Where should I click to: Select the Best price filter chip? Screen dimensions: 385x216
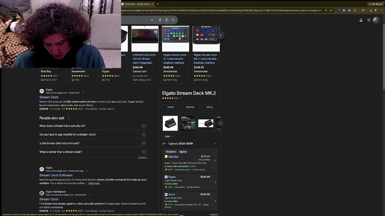point(171,152)
